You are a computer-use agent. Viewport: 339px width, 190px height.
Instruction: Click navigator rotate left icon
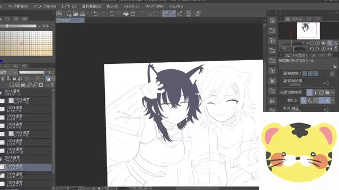[311, 49]
